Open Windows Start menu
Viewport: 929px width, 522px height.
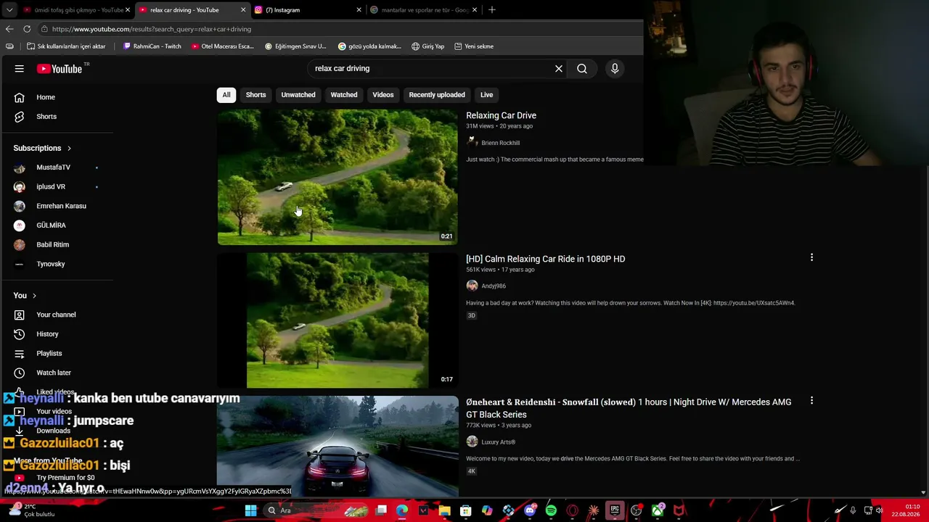[250, 510]
